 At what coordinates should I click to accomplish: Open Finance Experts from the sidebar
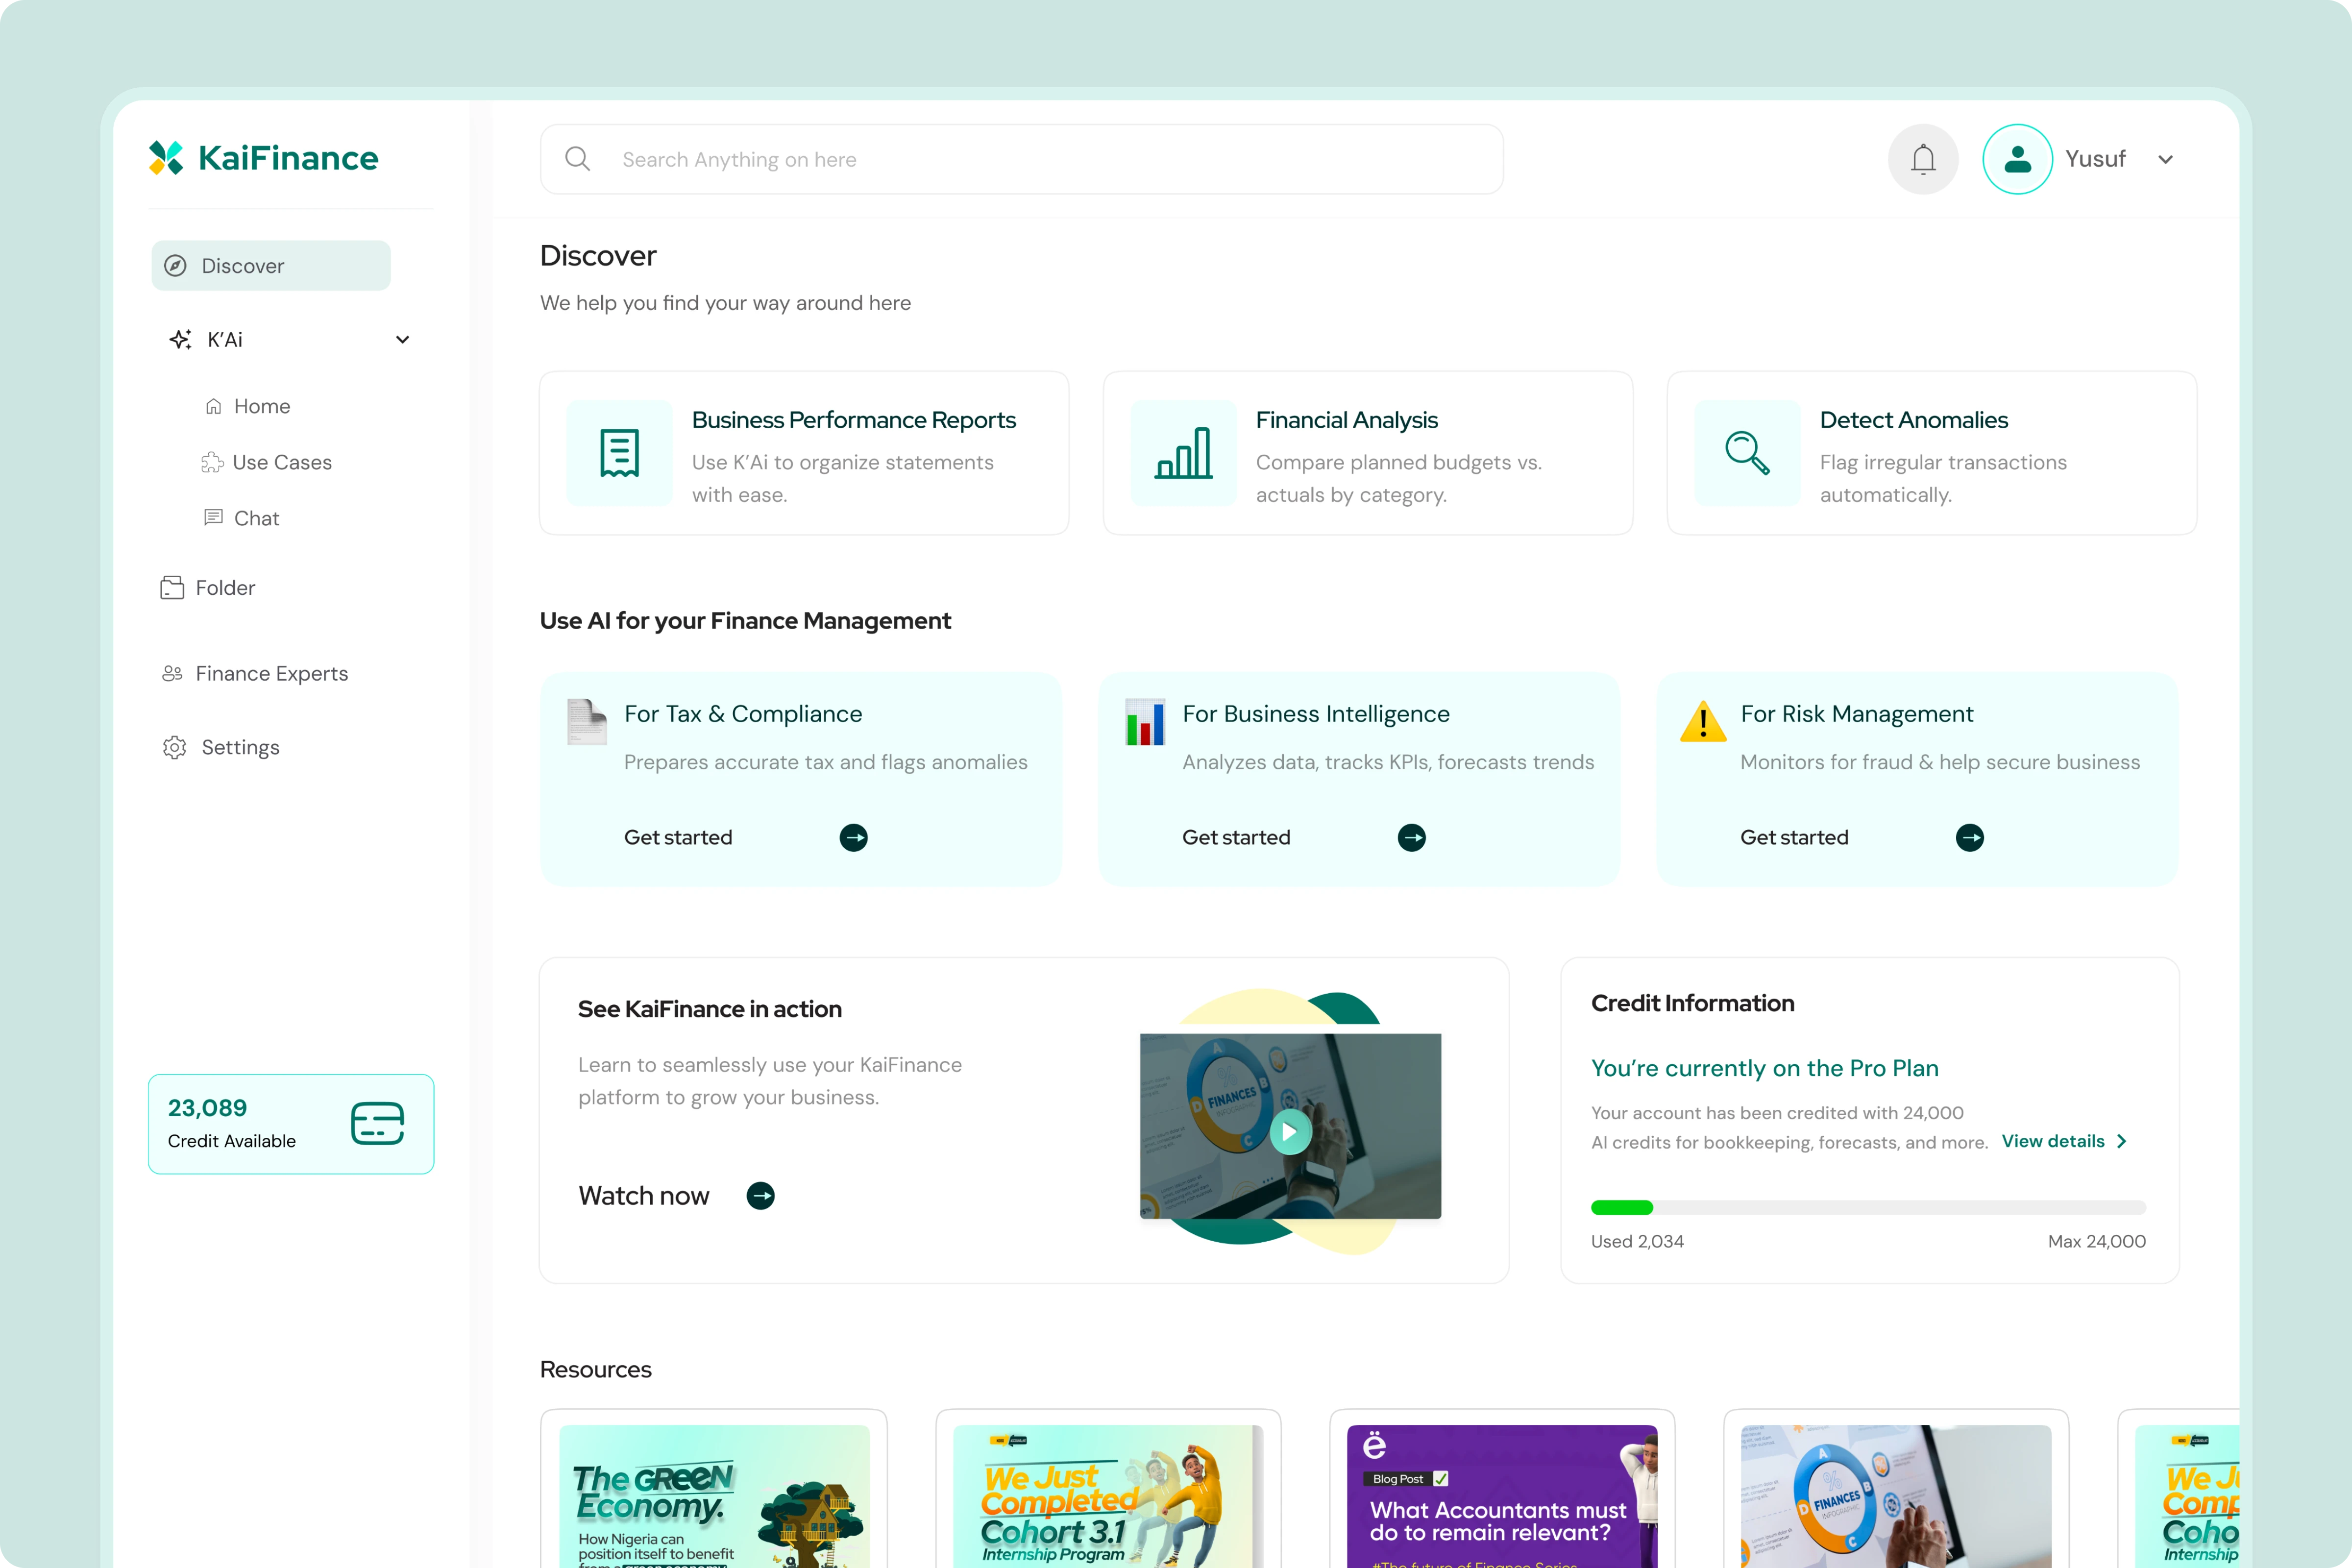pyautogui.click(x=271, y=673)
